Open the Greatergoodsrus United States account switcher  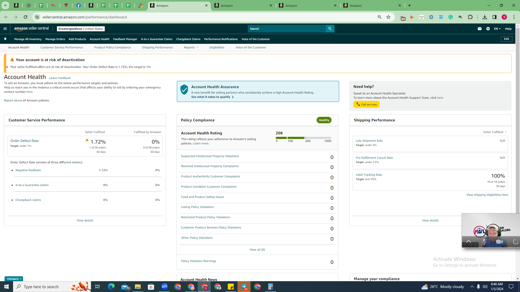[x=81, y=29]
